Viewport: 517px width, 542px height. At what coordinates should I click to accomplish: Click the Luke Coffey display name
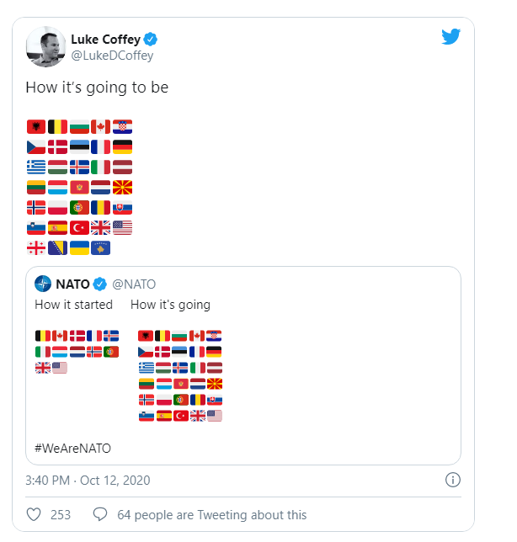point(105,40)
